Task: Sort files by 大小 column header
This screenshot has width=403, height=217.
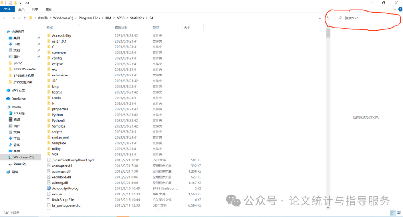Action: (x=187, y=28)
